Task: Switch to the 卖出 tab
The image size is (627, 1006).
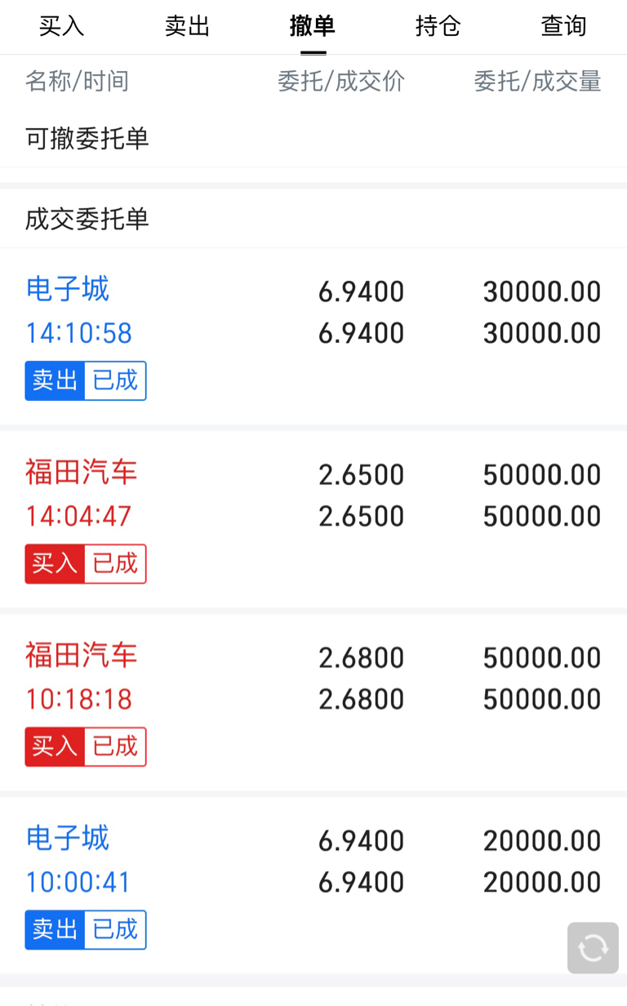Action: [188, 26]
